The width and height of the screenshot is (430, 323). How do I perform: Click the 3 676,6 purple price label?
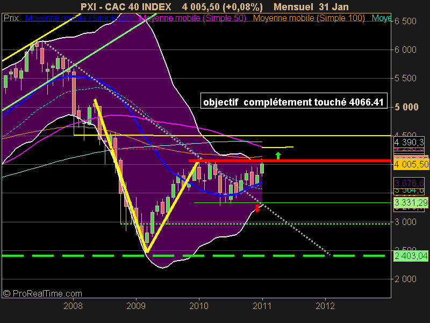click(x=408, y=183)
